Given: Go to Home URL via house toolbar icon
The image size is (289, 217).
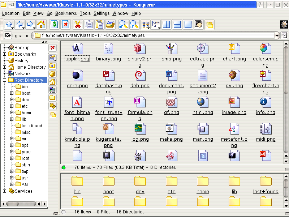Looking at the screenshot, I should (41, 25).
